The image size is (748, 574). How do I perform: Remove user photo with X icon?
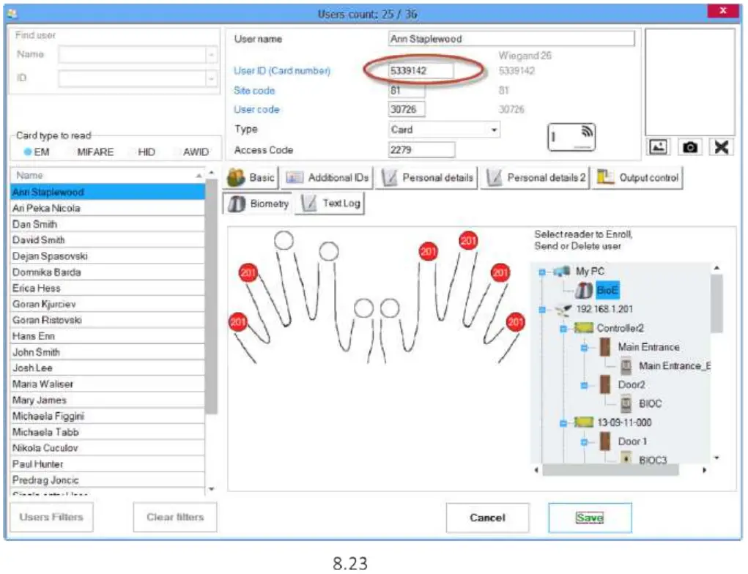[721, 147]
